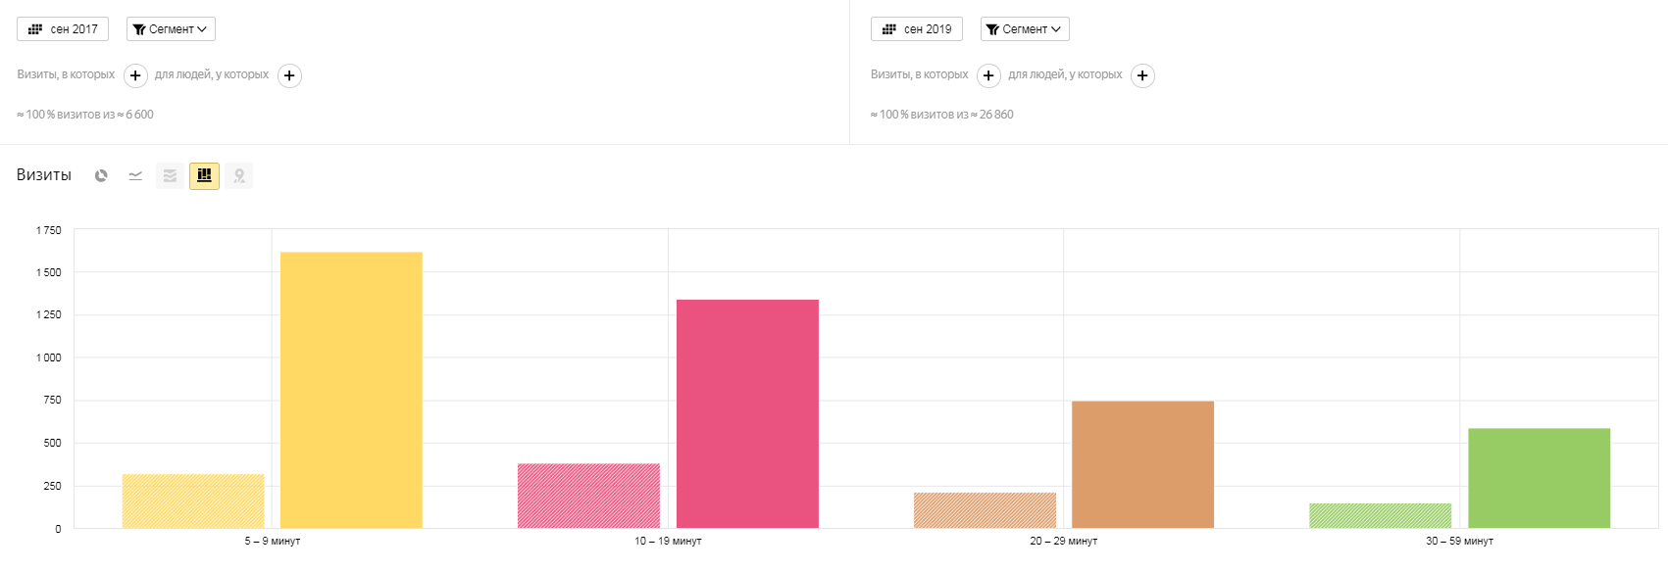The height and width of the screenshot is (571, 1668).
Task: Click the solid green 30–59 минут bar
Action: (1539, 478)
